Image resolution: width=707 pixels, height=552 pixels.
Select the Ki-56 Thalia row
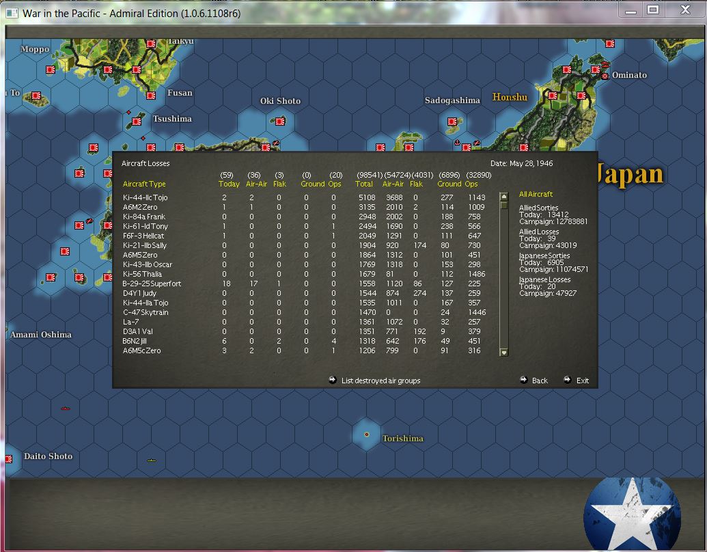[305, 274]
